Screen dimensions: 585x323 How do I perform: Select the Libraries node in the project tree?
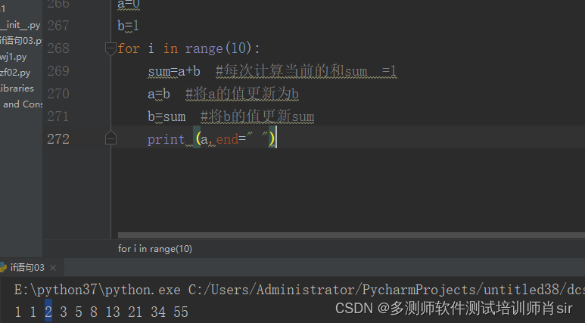click(17, 89)
